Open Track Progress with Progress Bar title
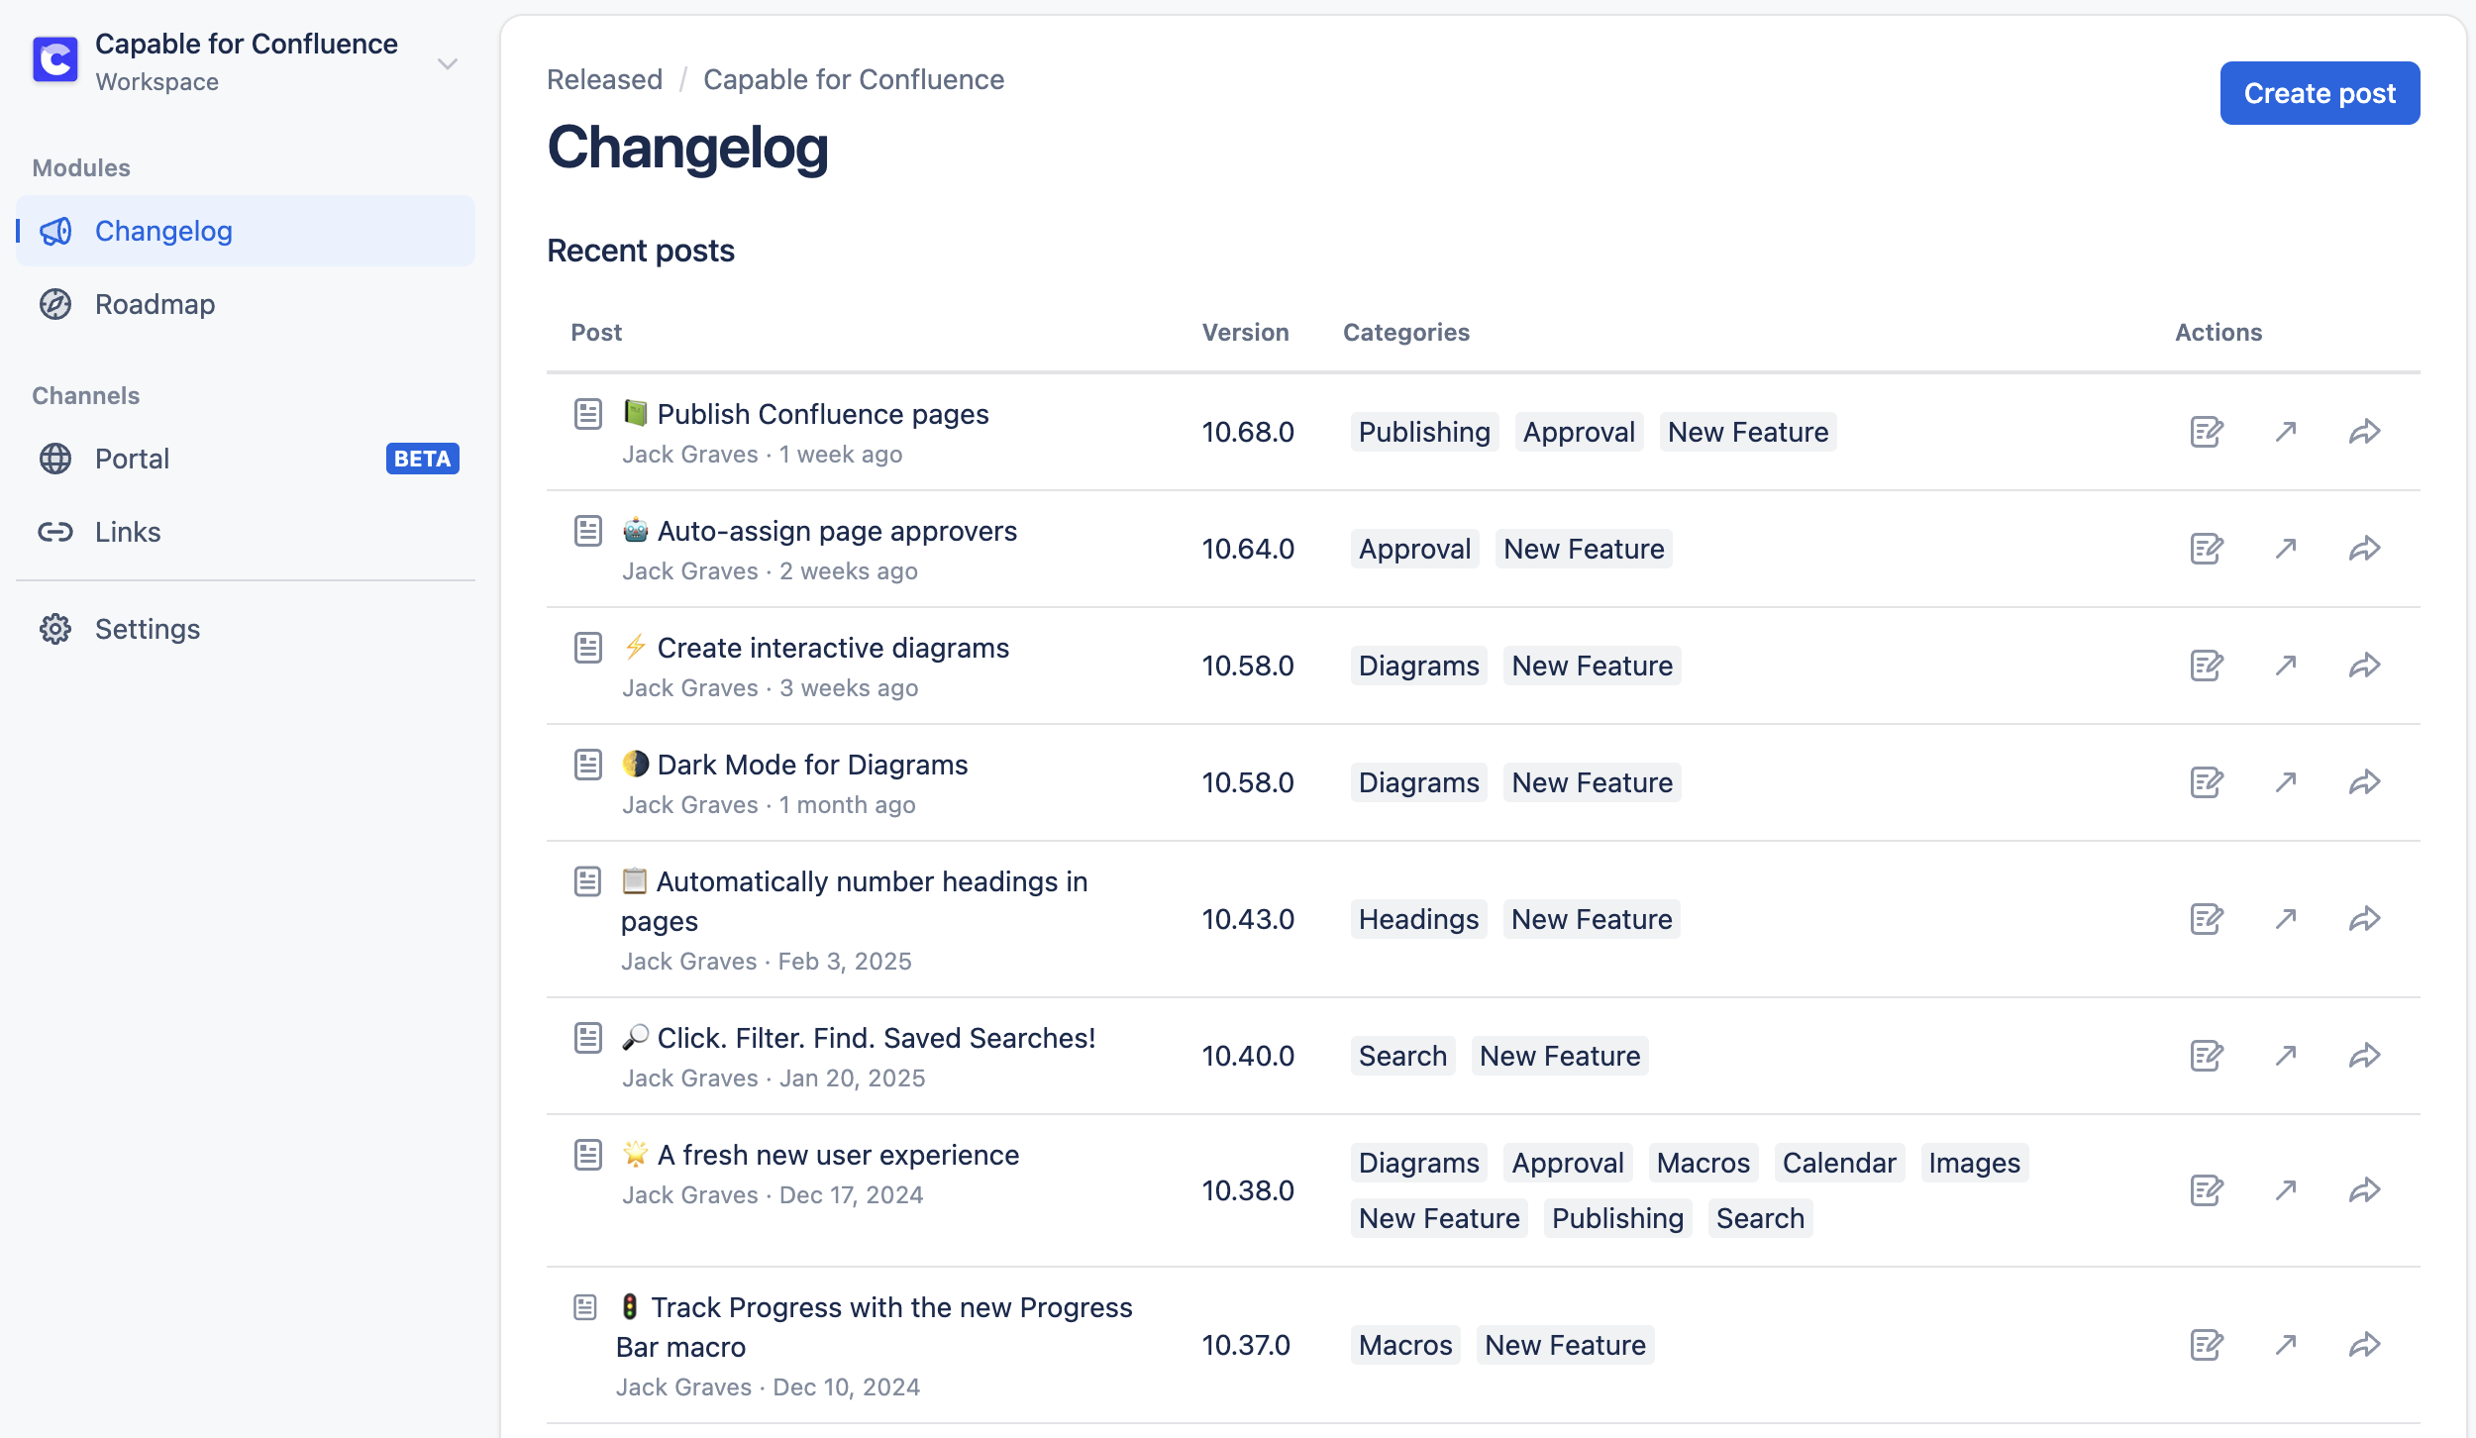Viewport: 2476px width, 1438px height. [875, 1327]
